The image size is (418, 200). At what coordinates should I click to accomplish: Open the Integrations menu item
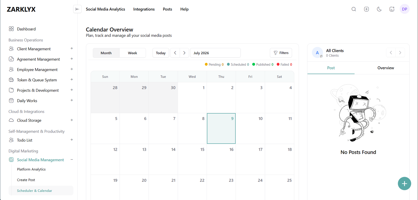tap(144, 9)
